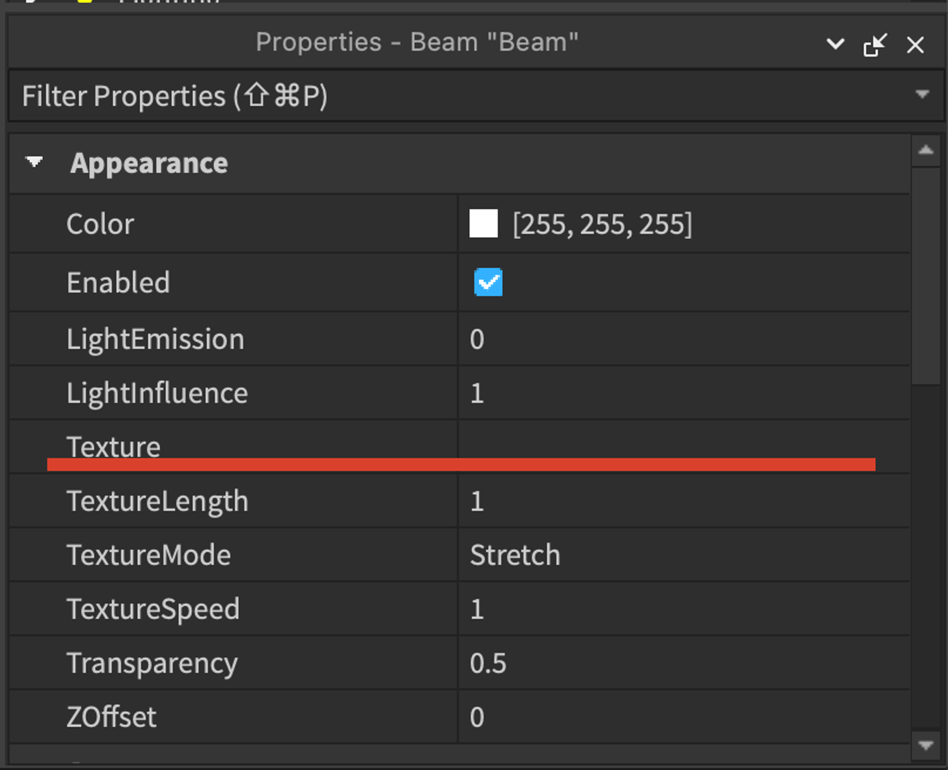Select the Texture property row label

coord(113,447)
